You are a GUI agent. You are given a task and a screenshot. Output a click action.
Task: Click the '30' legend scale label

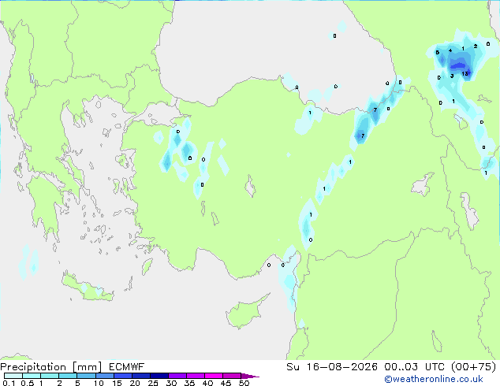(x=171, y=383)
